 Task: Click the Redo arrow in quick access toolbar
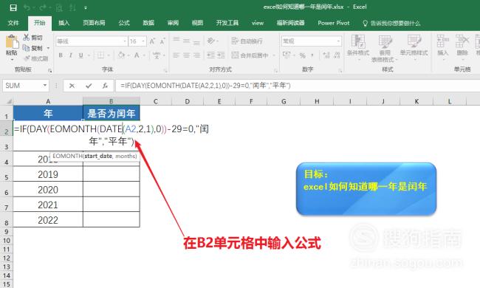tap(43, 7)
